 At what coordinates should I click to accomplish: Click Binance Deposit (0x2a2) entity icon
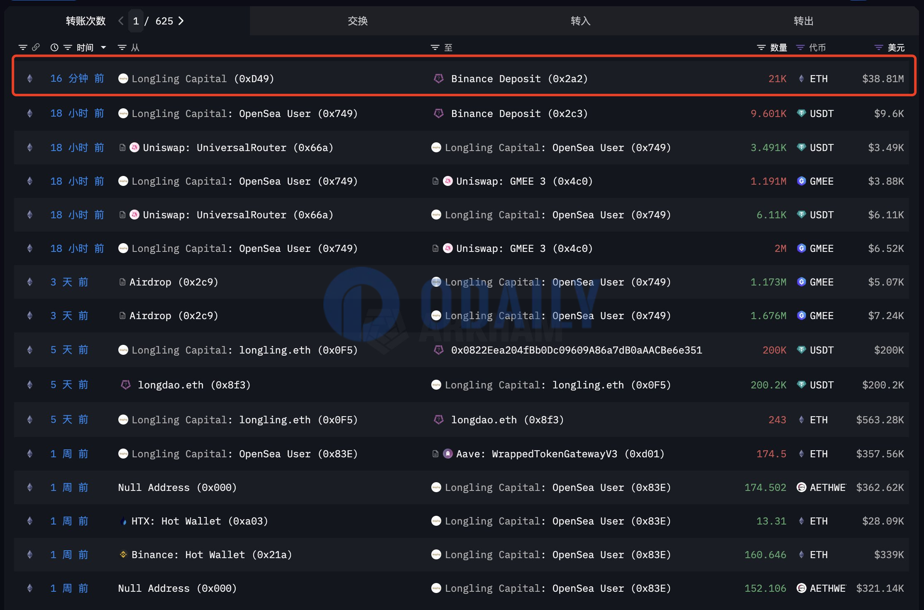pos(438,78)
